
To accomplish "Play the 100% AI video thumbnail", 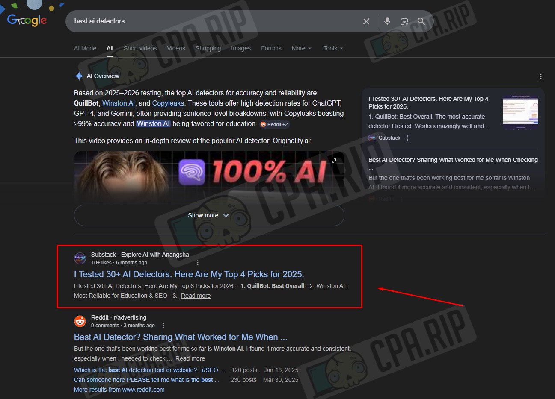I will click(x=209, y=177).
